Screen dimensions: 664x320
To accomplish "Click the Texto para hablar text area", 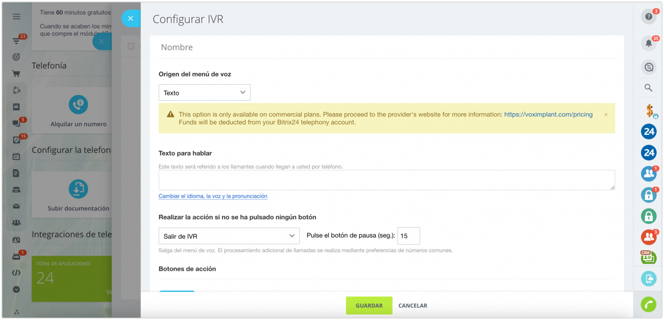I will pyautogui.click(x=387, y=180).
